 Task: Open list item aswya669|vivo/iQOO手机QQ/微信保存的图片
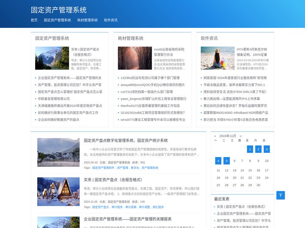pos(152,85)
